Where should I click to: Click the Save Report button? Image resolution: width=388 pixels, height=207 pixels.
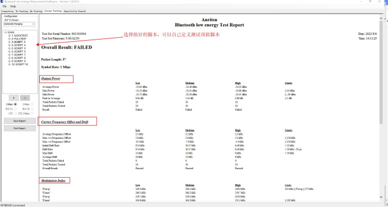20,121
